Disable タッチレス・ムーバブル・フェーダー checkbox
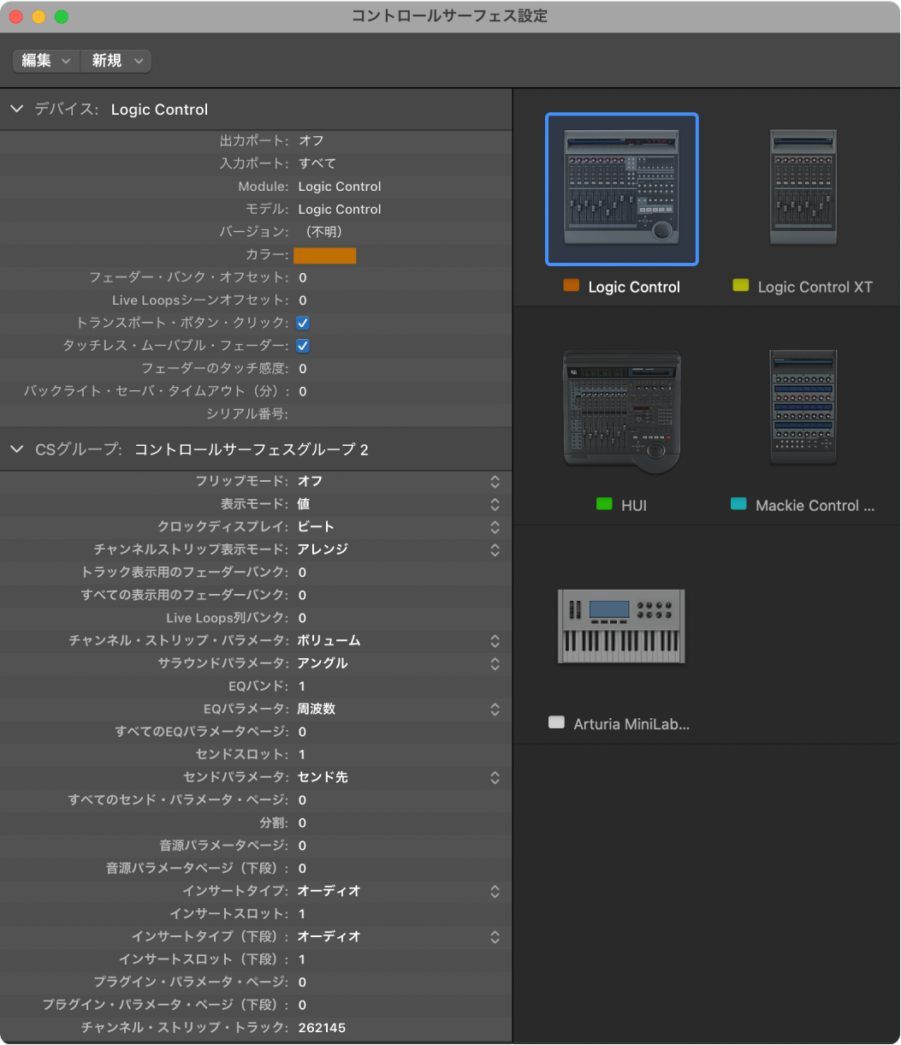The height and width of the screenshot is (1045, 901). point(303,346)
